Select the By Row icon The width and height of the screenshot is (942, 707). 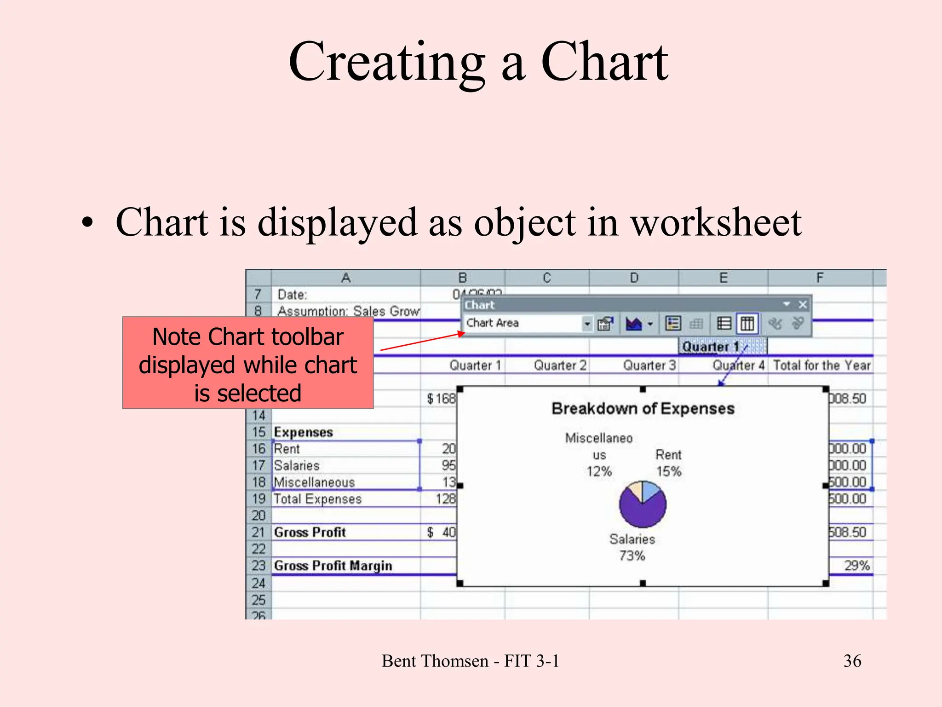coord(724,324)
